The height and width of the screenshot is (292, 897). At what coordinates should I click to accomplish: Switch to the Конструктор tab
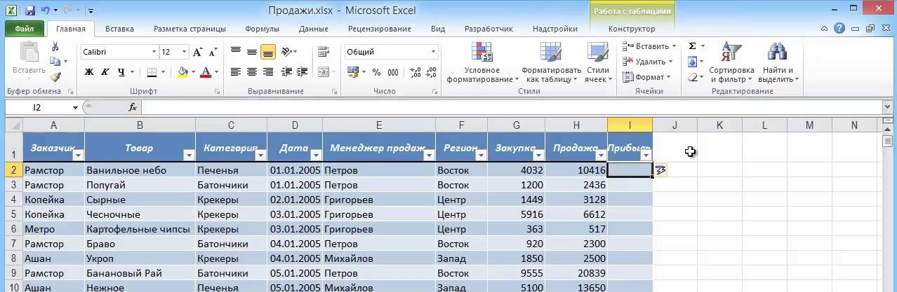coord(632,29)
